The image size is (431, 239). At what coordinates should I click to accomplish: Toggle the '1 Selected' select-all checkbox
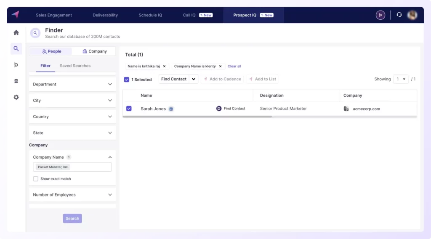coord(126,80)
